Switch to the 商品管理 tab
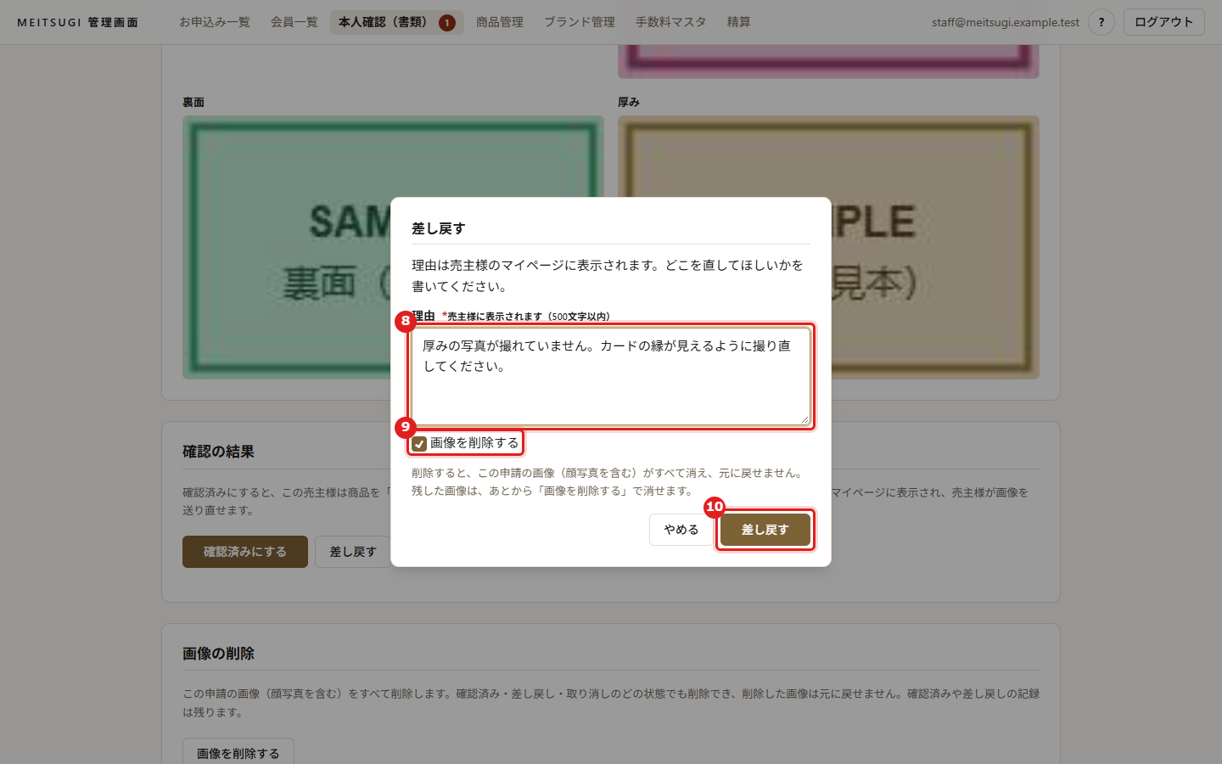Viewport: 1222px width, 764px height. 500,22
